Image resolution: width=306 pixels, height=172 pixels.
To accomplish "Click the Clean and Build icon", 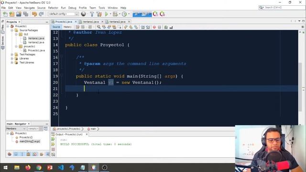I will click(99, 14).
